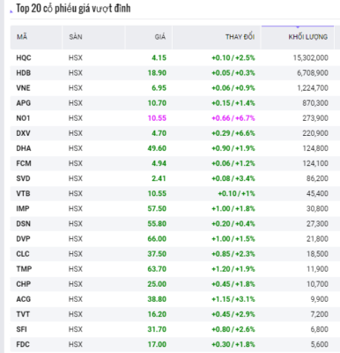
Task: Open the FDC stock code
Action: coord(23,344)
